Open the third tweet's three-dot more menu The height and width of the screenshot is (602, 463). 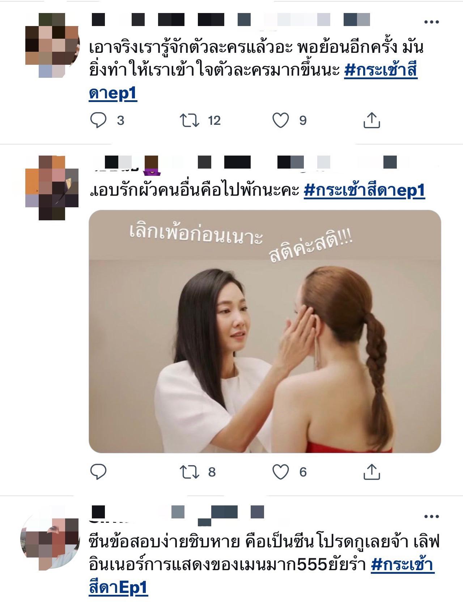[431, 517]
